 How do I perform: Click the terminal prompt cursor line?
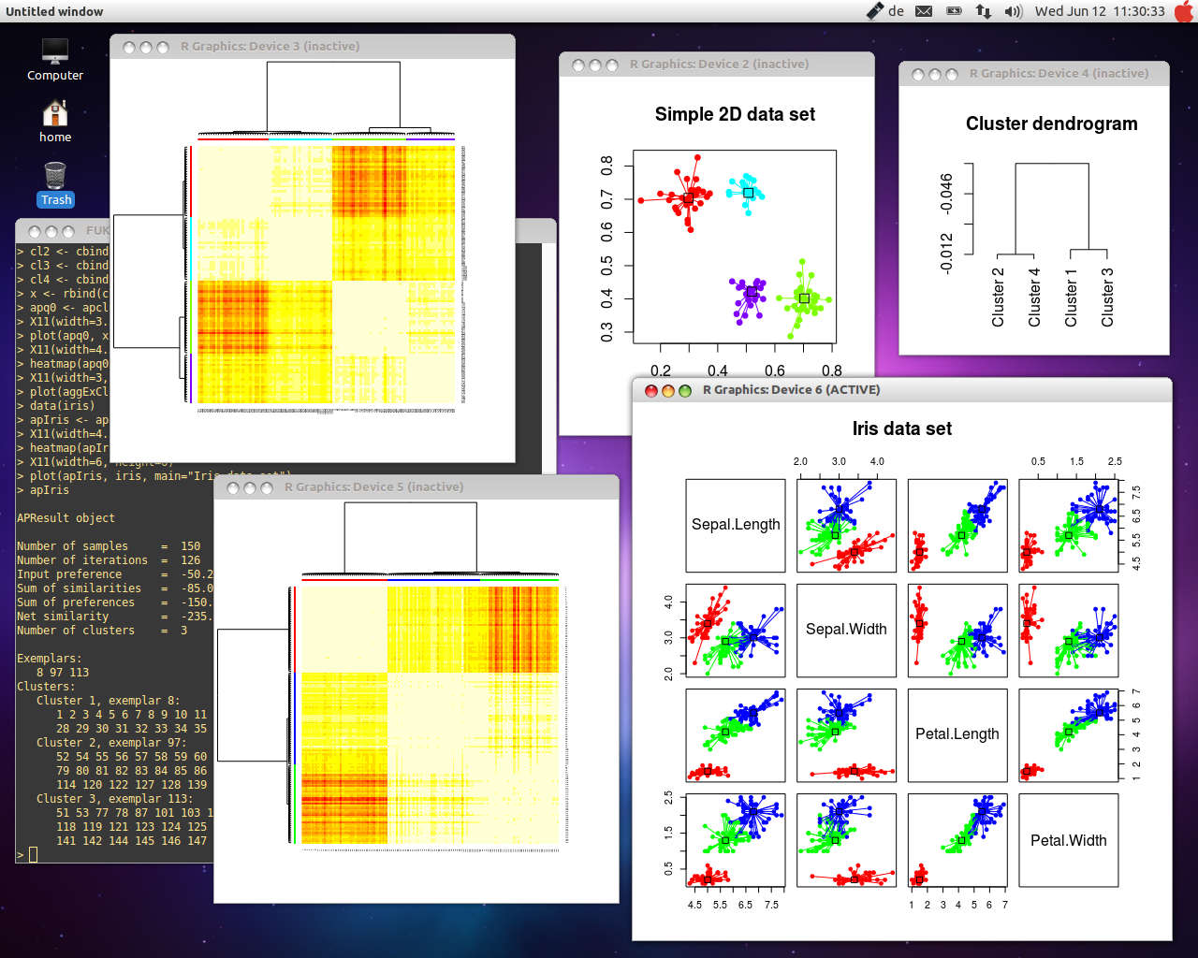(x=34, y=854)
